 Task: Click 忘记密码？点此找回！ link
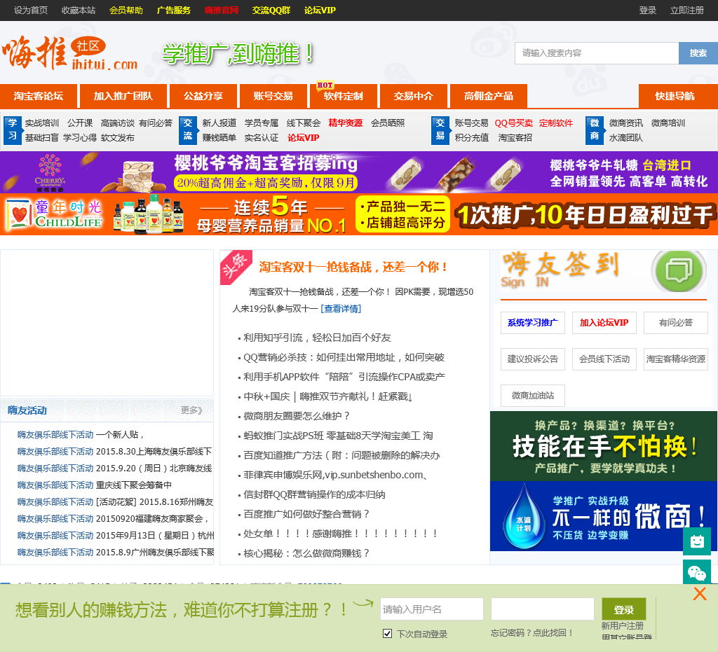pyautogui.click(x=531, y=633)
